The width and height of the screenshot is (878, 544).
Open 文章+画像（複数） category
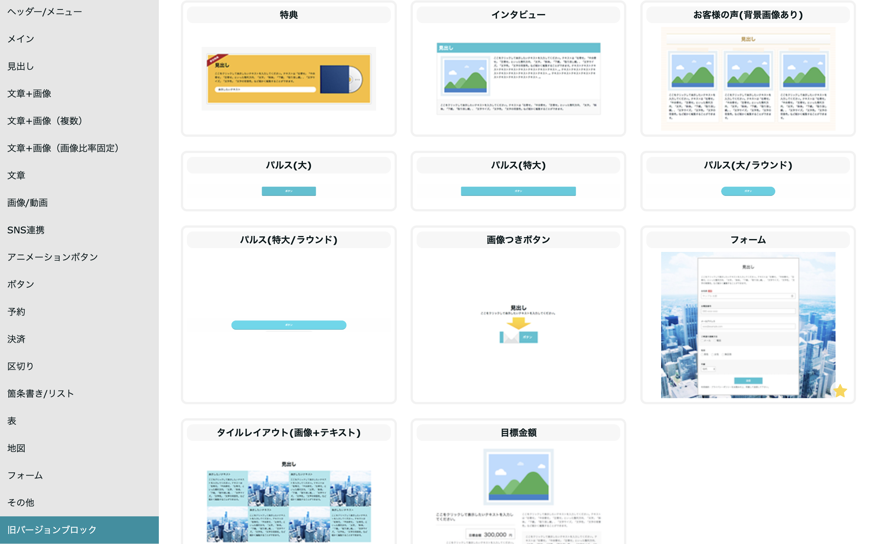coord(45,121)
